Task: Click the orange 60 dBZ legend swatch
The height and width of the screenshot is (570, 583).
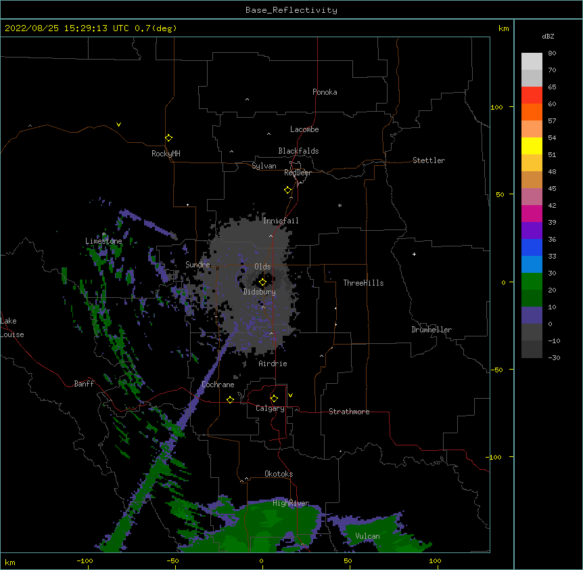Action: 532,112
